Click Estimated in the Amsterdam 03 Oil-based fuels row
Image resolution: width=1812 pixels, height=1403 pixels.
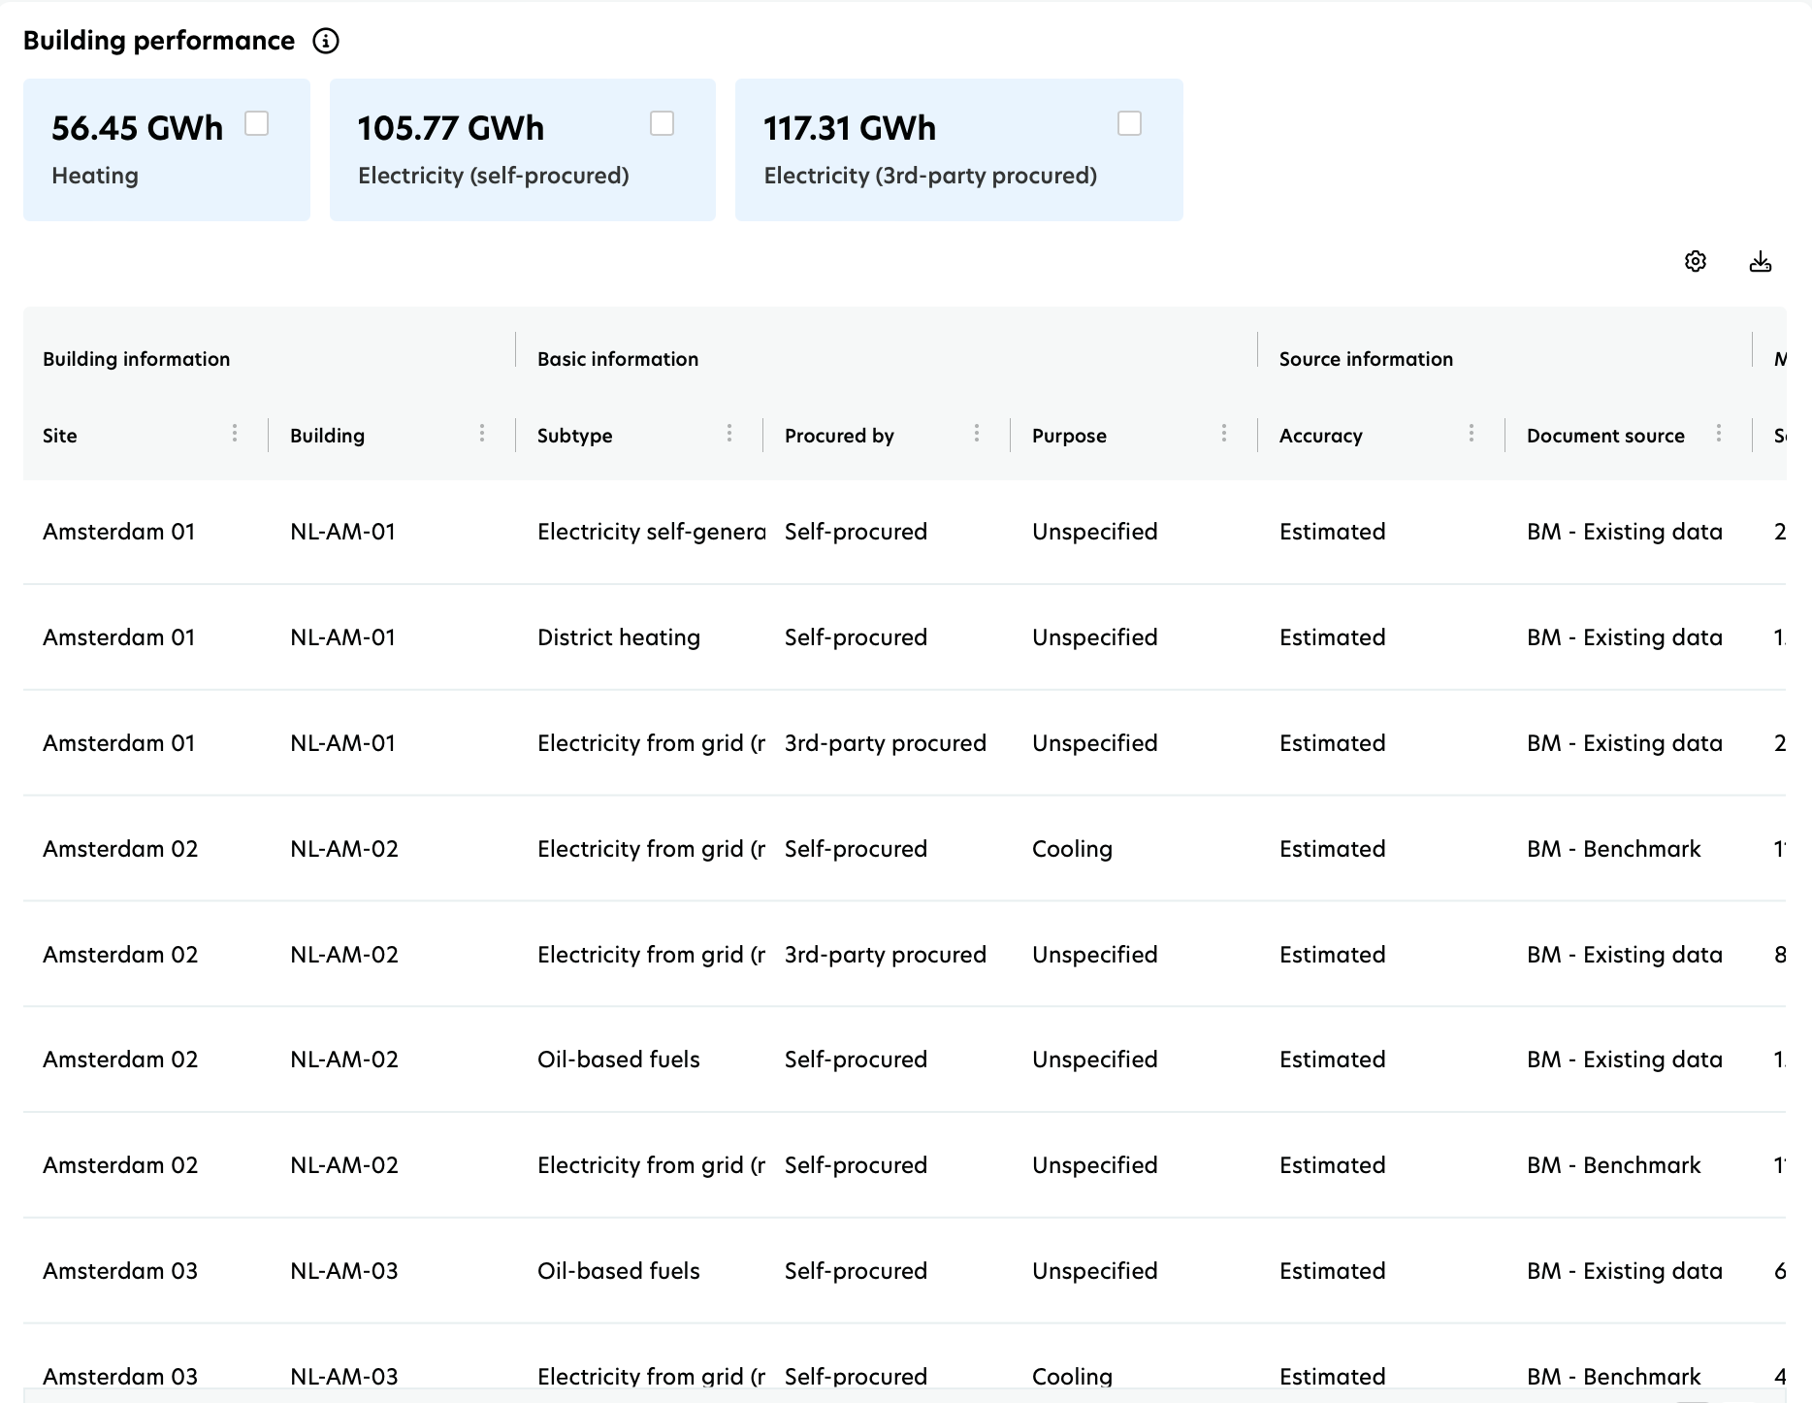tap(1332, 1271)
